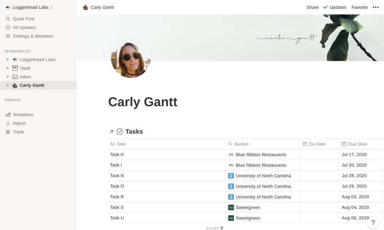Viewport: 384px width, 230px height.
Task: Open Quick Find search icon
Action: tap(8, 19)
